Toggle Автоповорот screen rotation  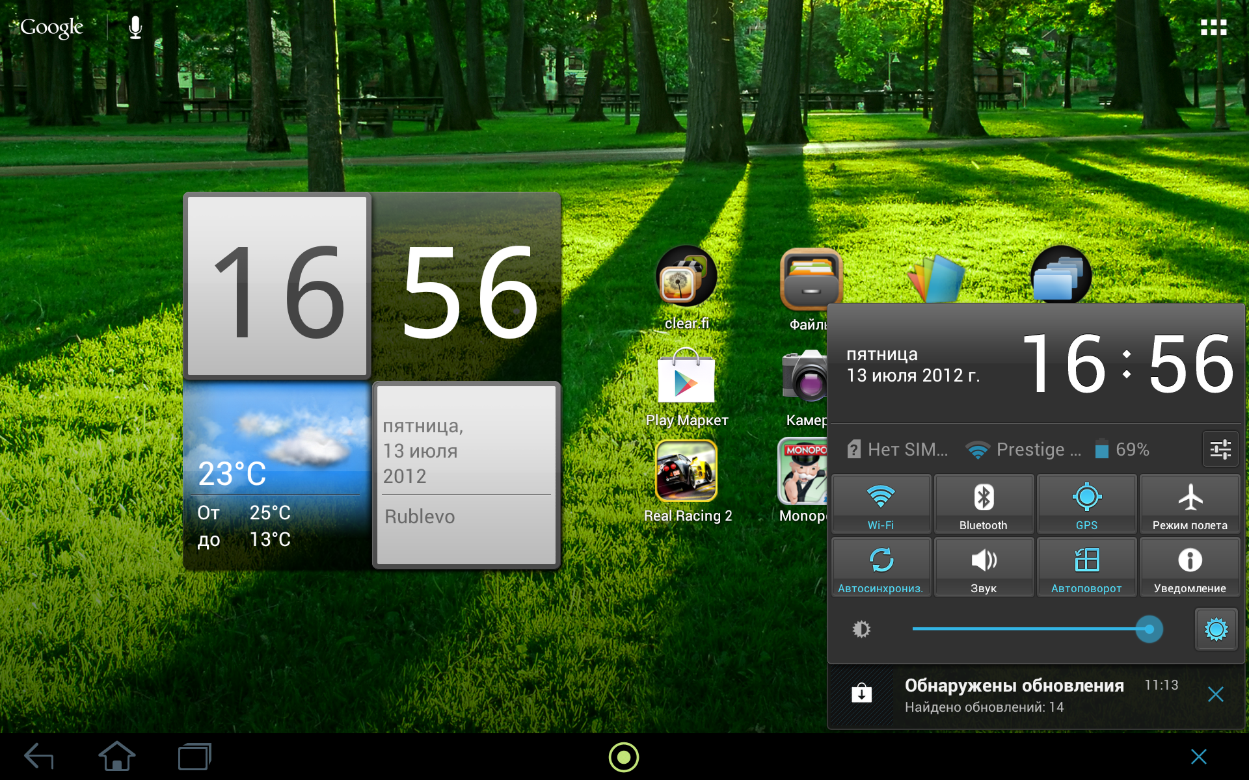point(1086,567)
